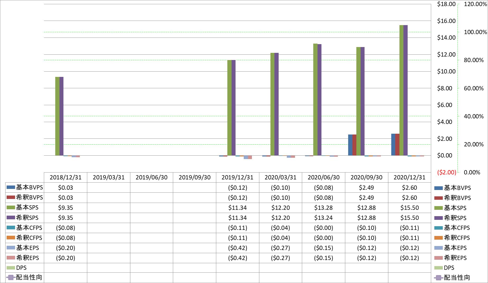
Task: Click the 希釈SPS purple swatch in right legend
Action: tap(438, 218)
